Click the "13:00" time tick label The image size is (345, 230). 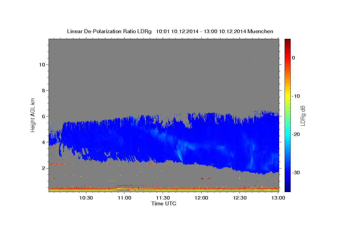279,198
